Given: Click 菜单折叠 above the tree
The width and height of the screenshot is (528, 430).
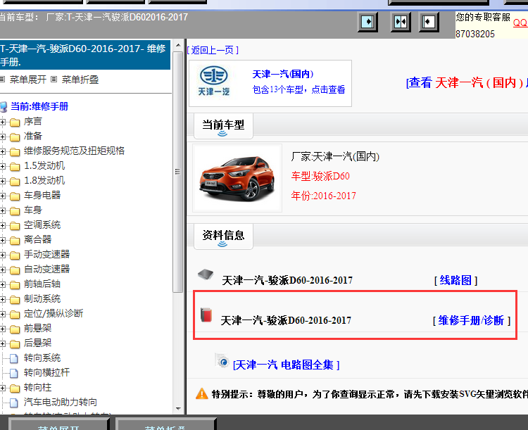Looking at the screenshot, I should pos(80,80).
